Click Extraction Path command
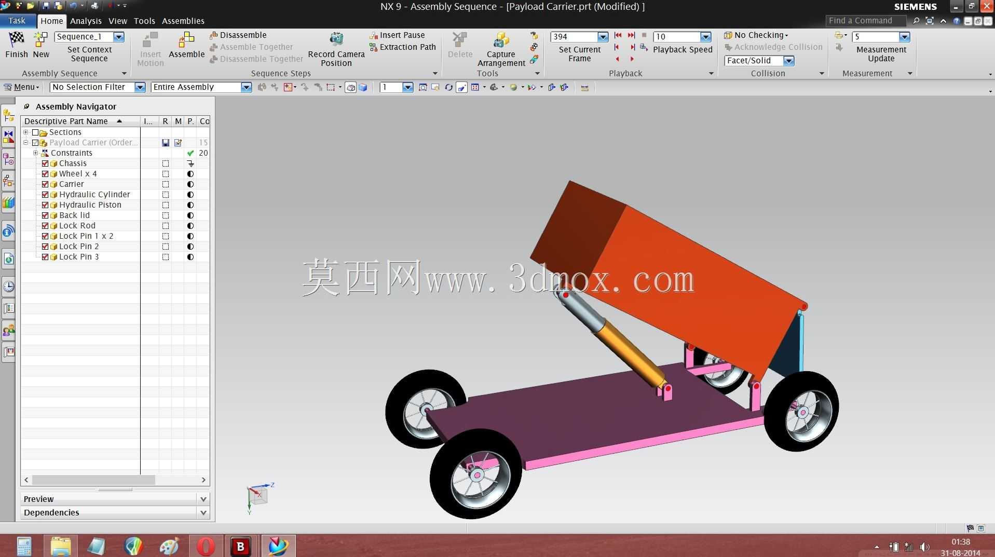 coord(403,47)
